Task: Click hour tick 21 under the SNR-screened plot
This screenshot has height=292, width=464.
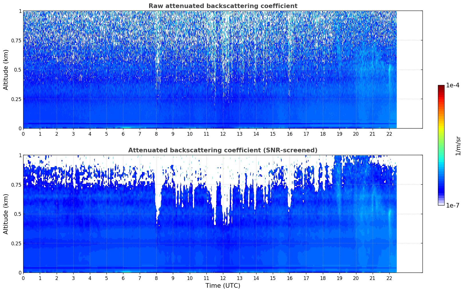Action: click(x=372, y=278)
